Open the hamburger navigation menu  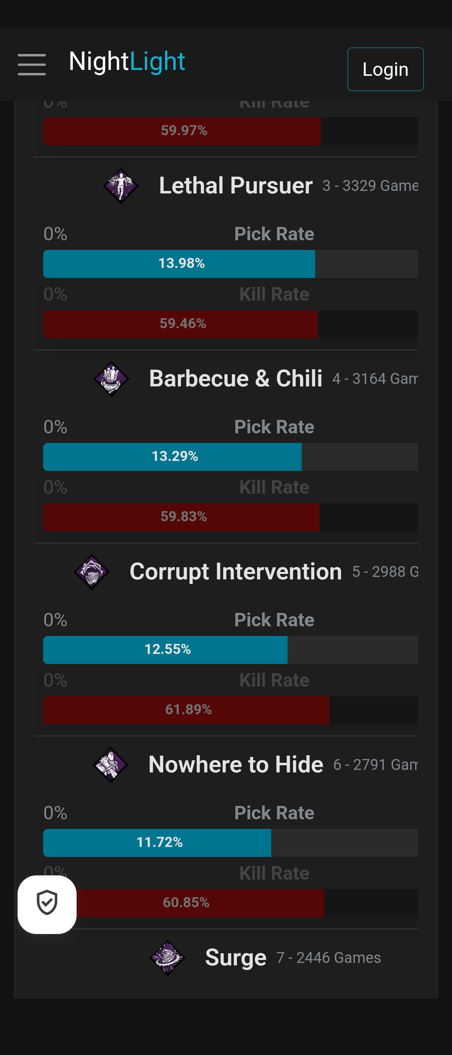click(32, 64)
